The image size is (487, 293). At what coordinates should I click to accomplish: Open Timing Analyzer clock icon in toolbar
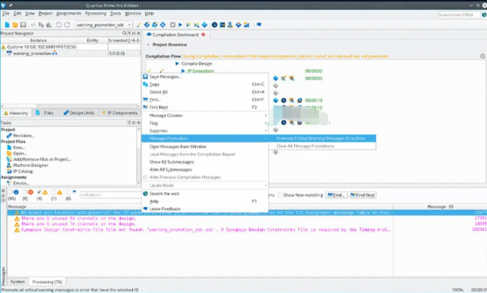(x=214, y=25)
